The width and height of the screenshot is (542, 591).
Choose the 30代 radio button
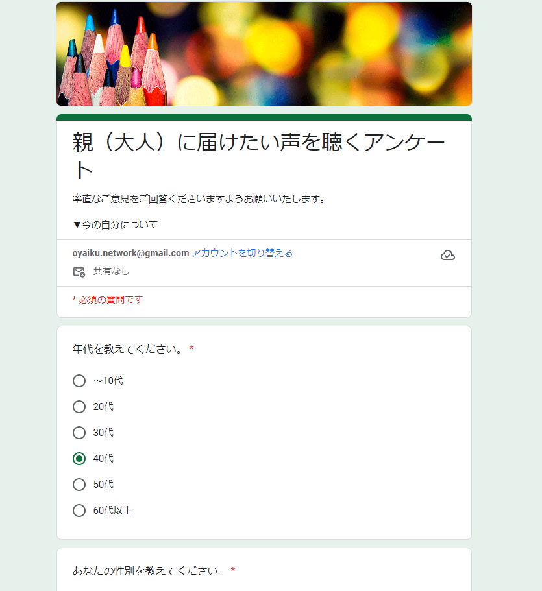pyautogui.click(x=79, y=432)
